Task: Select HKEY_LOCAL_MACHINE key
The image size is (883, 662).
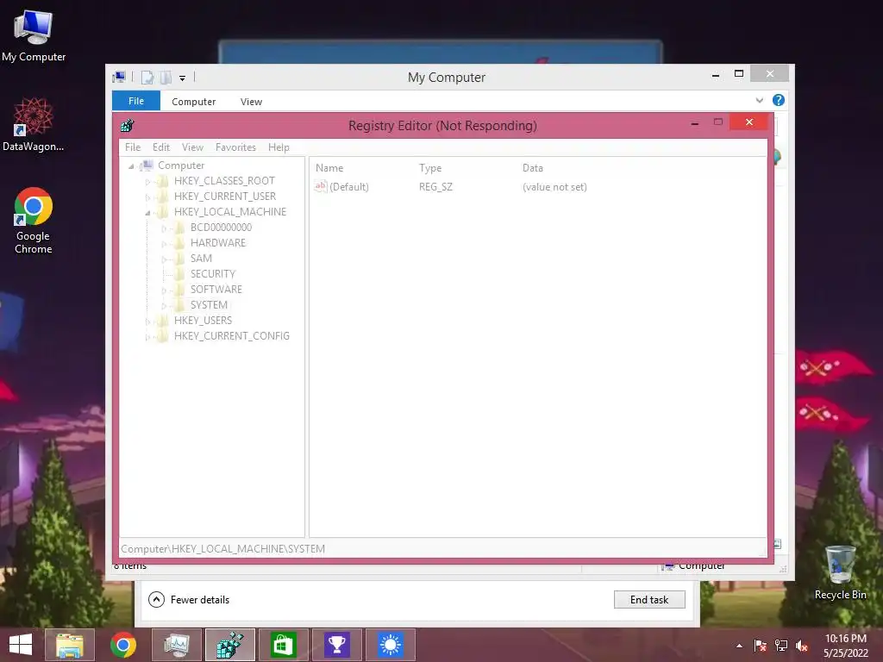Action: click(229, 212)
